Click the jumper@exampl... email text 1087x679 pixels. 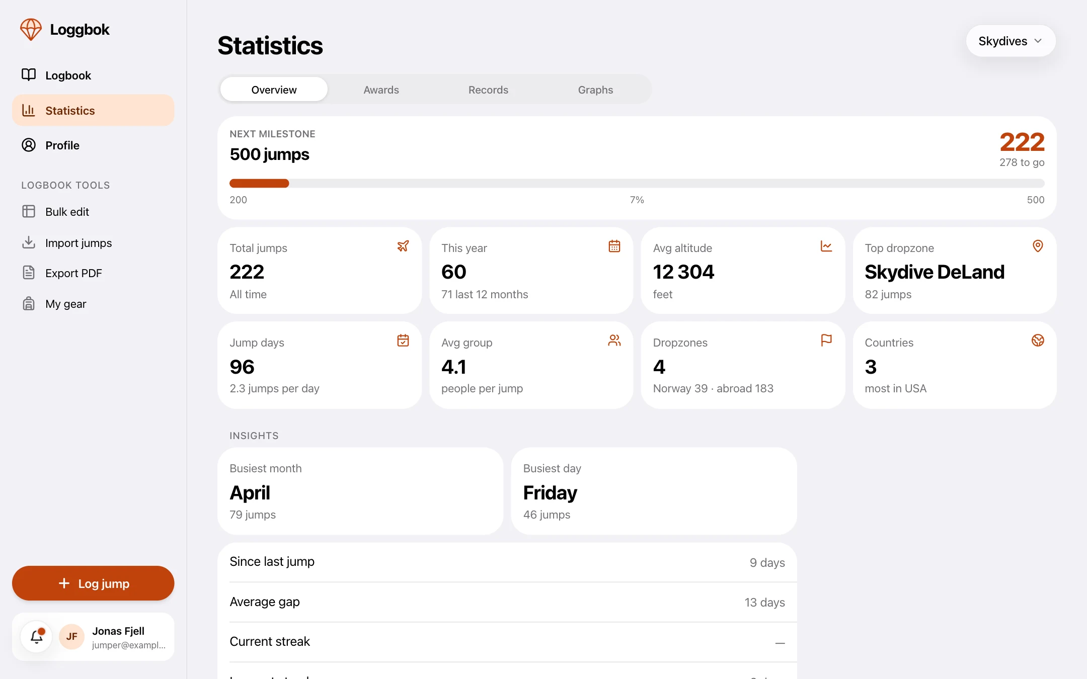point(128,645)
